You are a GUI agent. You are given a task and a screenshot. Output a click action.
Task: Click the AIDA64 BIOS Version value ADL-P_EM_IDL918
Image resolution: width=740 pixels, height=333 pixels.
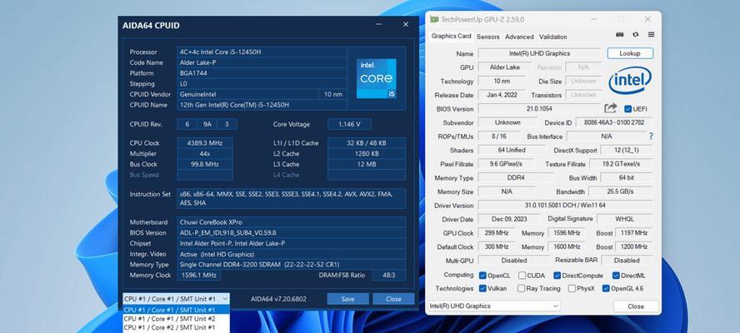(291, 232)
